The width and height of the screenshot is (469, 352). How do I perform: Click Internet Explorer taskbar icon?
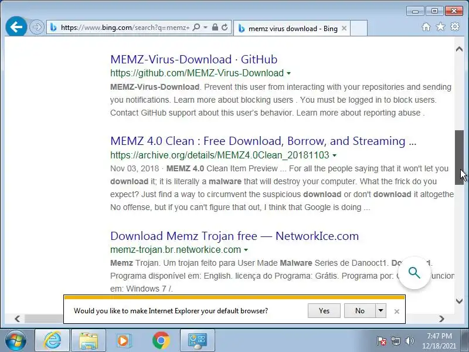coord(52,340)
